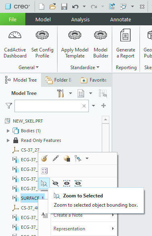152x236 pixels.
Task: Click the Regenerate icon in the quick access toolbar
Action: (x=112, y=6)
